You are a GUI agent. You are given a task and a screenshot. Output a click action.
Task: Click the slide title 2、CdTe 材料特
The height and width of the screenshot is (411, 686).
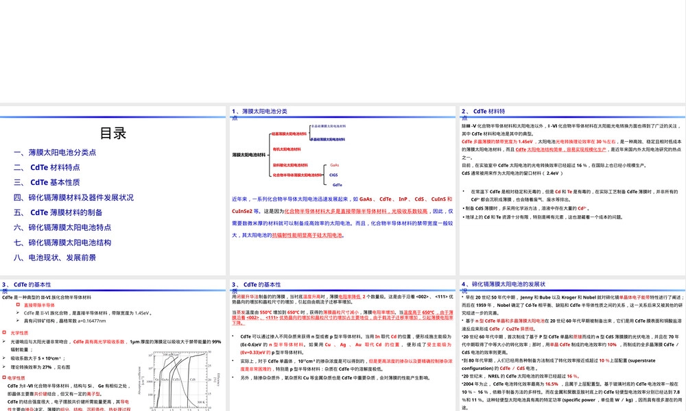pyautogui.click(x=484, y=112)
